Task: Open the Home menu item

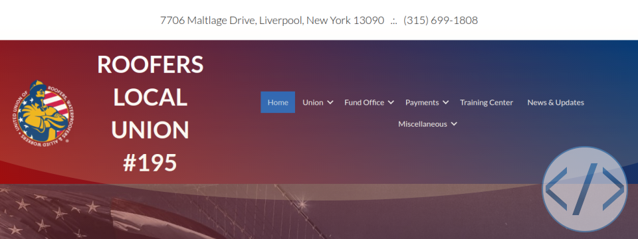Action: pos(278,102)
